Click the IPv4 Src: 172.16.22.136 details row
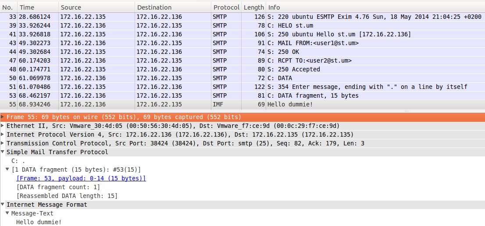The height and width of the screenshot is (226, 485). pos(242,134)
